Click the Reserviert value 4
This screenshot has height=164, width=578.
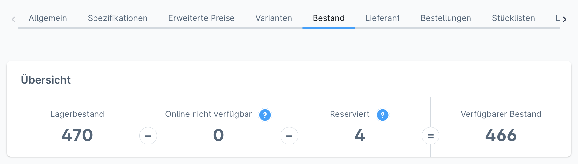[x=360, y=135]
